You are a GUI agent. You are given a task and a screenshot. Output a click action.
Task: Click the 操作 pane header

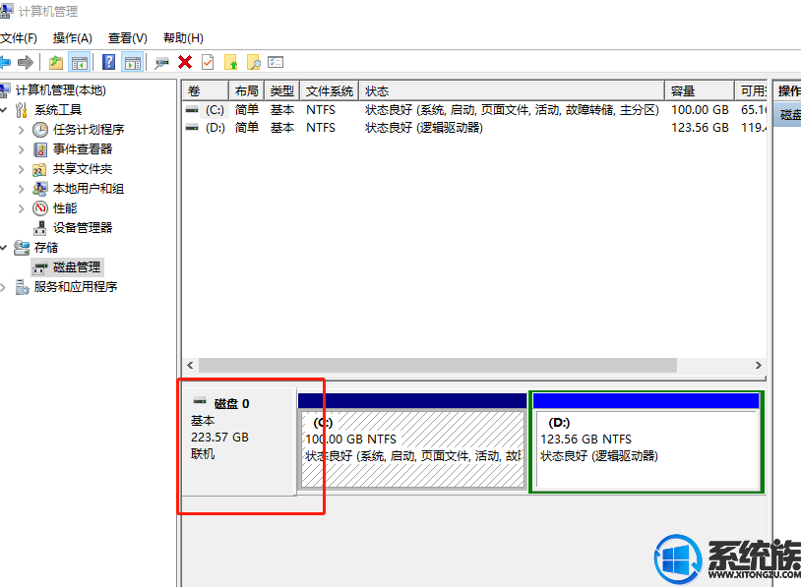point(787,91)
